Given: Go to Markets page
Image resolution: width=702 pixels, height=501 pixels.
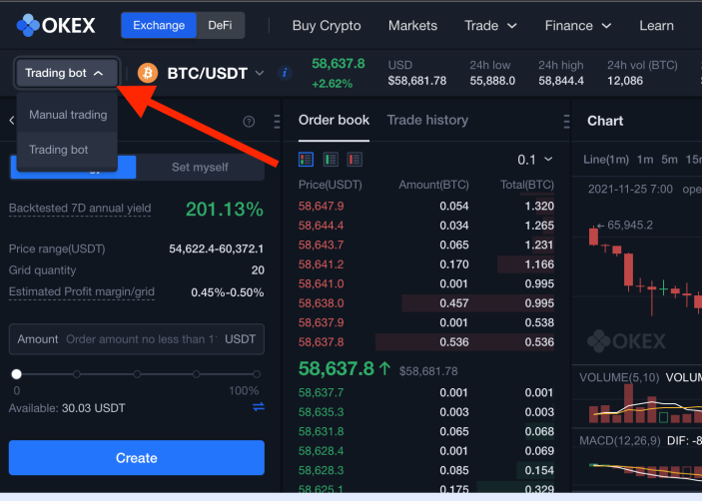Looking at the screenshot, I should tap(412, 26).
